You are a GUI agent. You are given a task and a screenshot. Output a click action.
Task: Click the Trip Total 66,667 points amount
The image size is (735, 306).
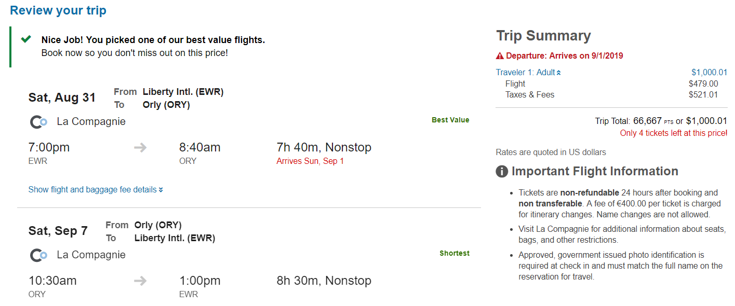click(647, 121)
